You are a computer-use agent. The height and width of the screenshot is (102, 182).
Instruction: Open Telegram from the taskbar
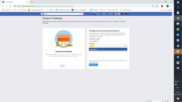(178, 57)
